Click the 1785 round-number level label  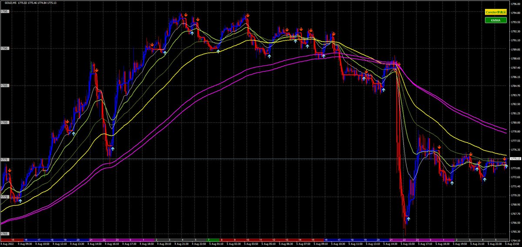pos(4,86)
